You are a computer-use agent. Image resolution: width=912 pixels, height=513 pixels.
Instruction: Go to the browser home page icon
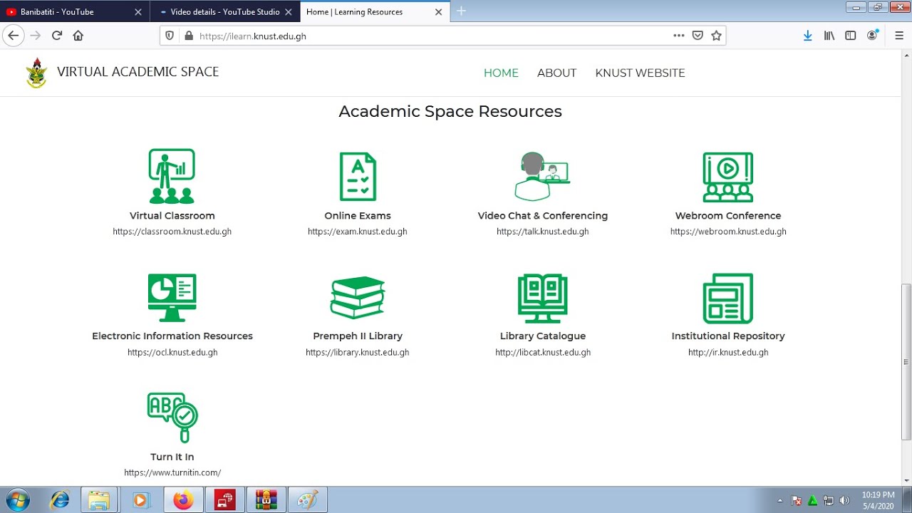tap(78, 36)
